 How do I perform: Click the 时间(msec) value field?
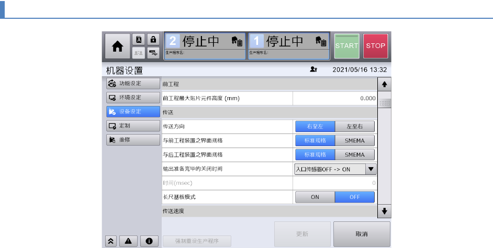coord(335,183)
